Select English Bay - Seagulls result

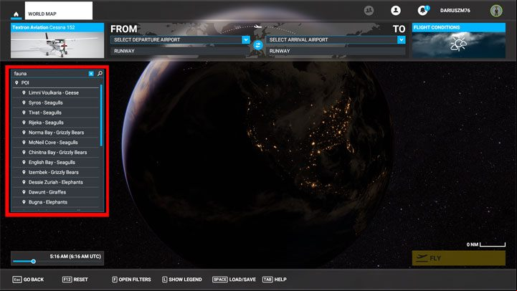point(56,163)
